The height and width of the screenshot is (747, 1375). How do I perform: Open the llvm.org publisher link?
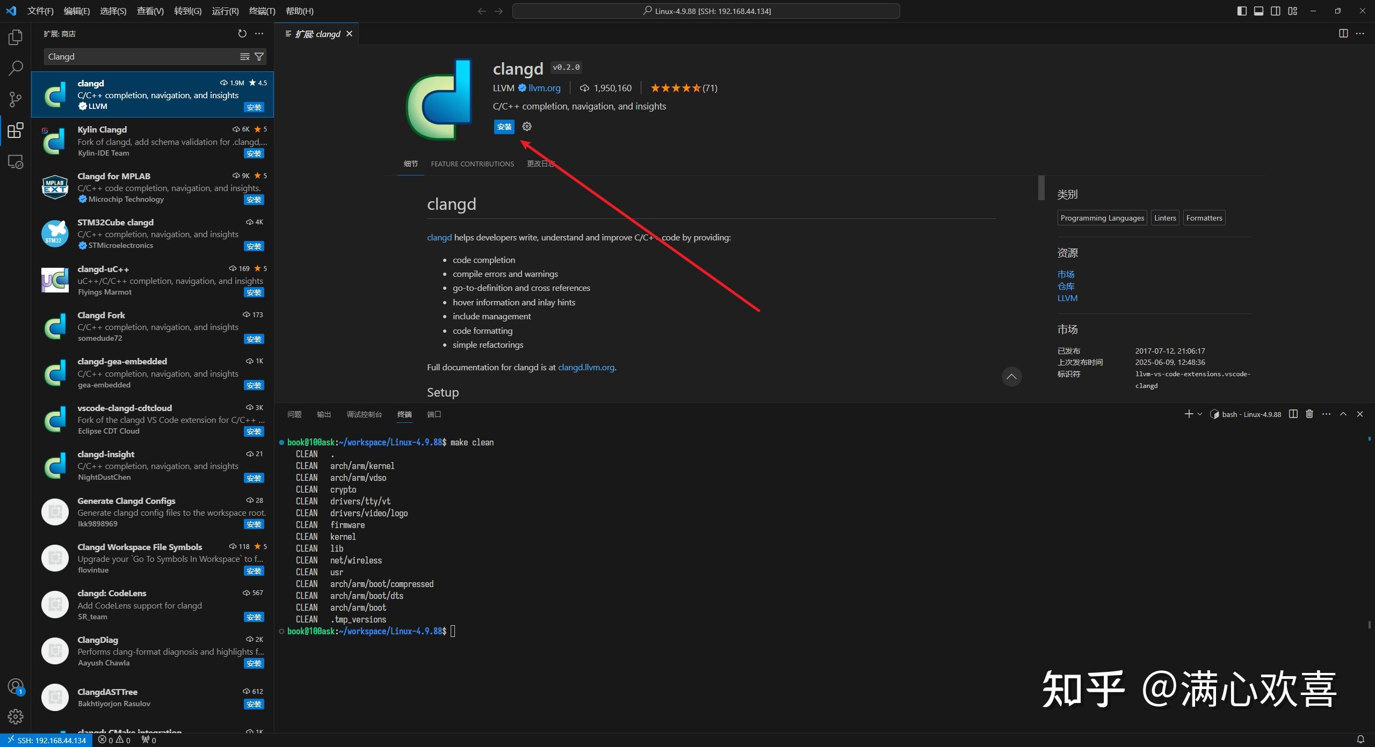click(544, 87)
